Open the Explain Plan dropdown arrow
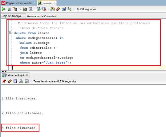The image size is (166, 137). coord(20,9)
